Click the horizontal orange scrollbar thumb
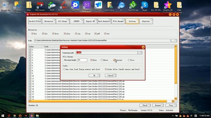The image size is (211, 118). 99,101
